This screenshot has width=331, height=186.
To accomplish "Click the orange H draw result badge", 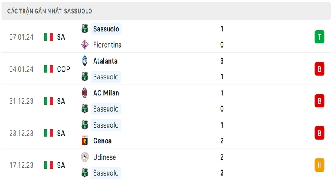I will pos(319,165).
